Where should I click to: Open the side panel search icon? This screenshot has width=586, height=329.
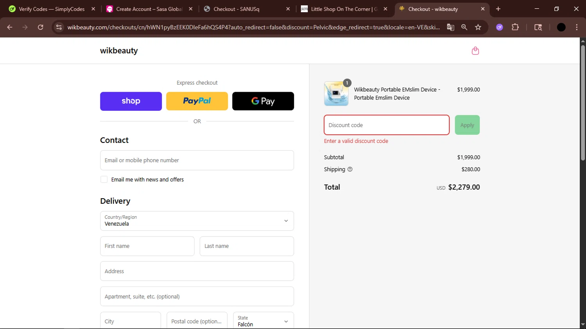coord(538,27)
